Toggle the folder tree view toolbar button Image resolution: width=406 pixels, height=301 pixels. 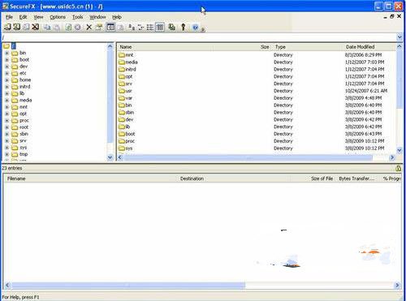(x=110, y=27)
